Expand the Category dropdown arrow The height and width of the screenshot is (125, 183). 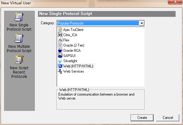click(x=142, y=23)
